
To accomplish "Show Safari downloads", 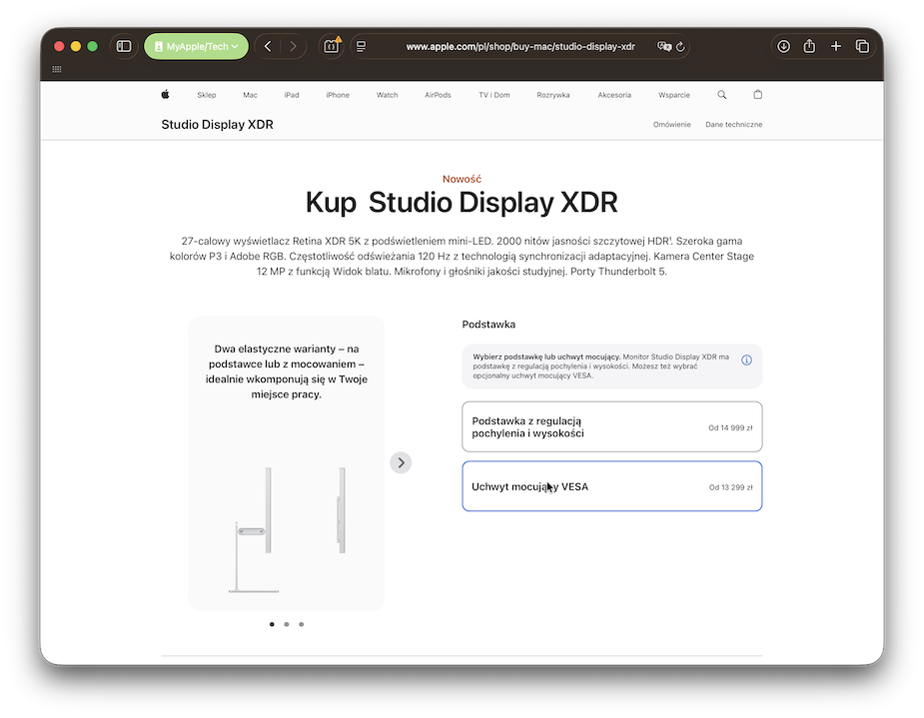I will 784,46.
